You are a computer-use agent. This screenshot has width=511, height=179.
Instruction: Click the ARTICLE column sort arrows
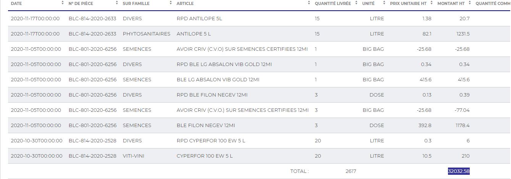(309, 3)
